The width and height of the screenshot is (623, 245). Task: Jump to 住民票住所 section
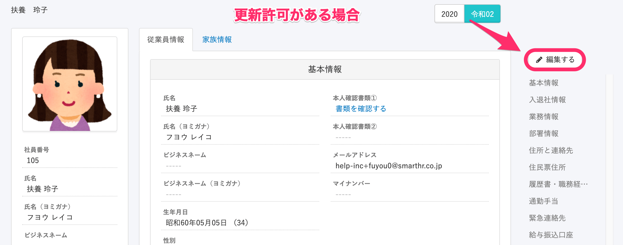(x=547, y=167)
